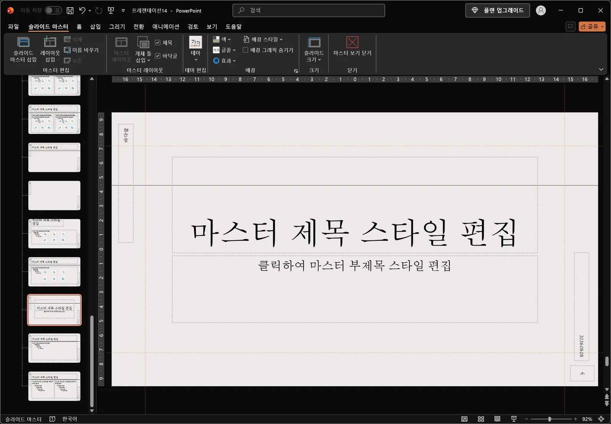Click Fit slide to window icon
This screenshot has width=611, height=424.
[601, 419]
